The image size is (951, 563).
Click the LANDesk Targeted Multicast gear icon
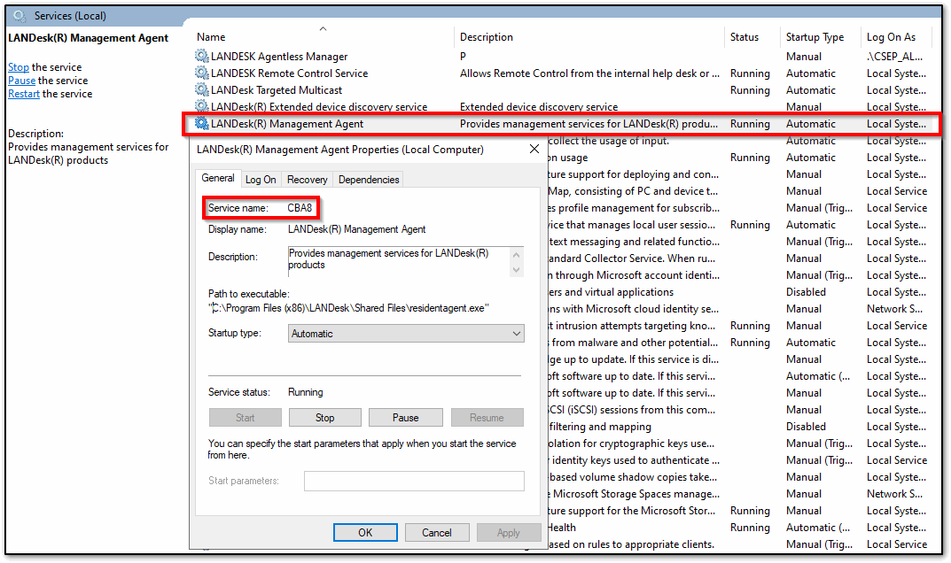tap(202, 90)
